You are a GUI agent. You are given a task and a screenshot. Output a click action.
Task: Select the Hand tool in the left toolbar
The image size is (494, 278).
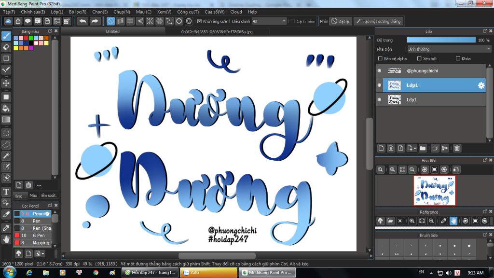pos(6,240)
